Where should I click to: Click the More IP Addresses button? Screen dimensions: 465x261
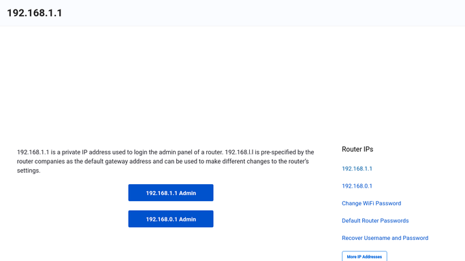(x=364, y=256)
